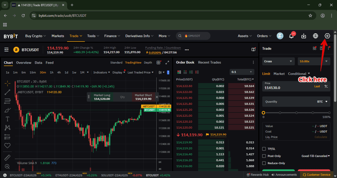Open the Good-Till-Canceled dropdown
This screenshot has height=178, width=337.
(x=316, y=156)
